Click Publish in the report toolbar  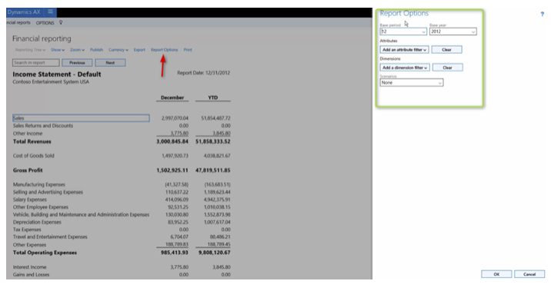coord(96,50)
